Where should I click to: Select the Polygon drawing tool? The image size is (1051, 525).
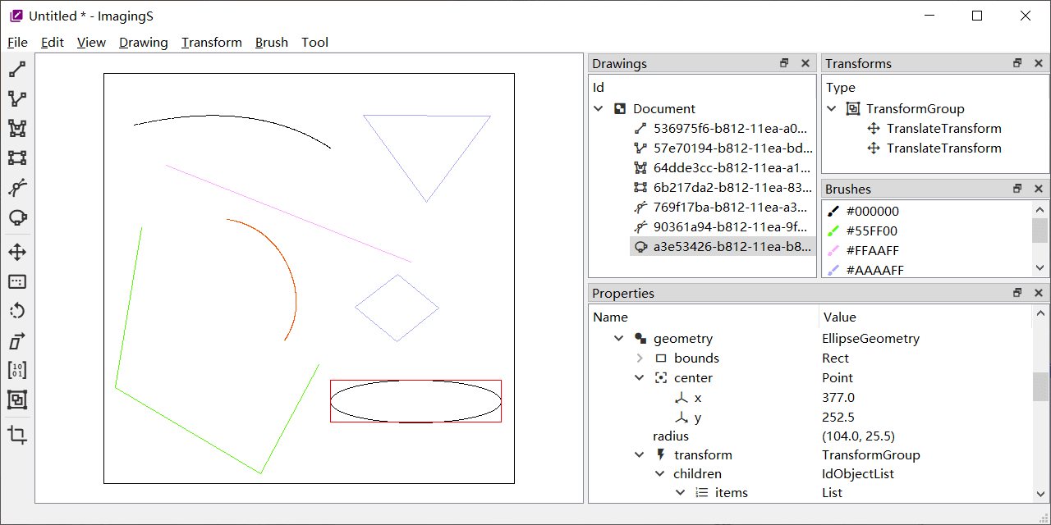pyautogui.click(x=17, y=129)
